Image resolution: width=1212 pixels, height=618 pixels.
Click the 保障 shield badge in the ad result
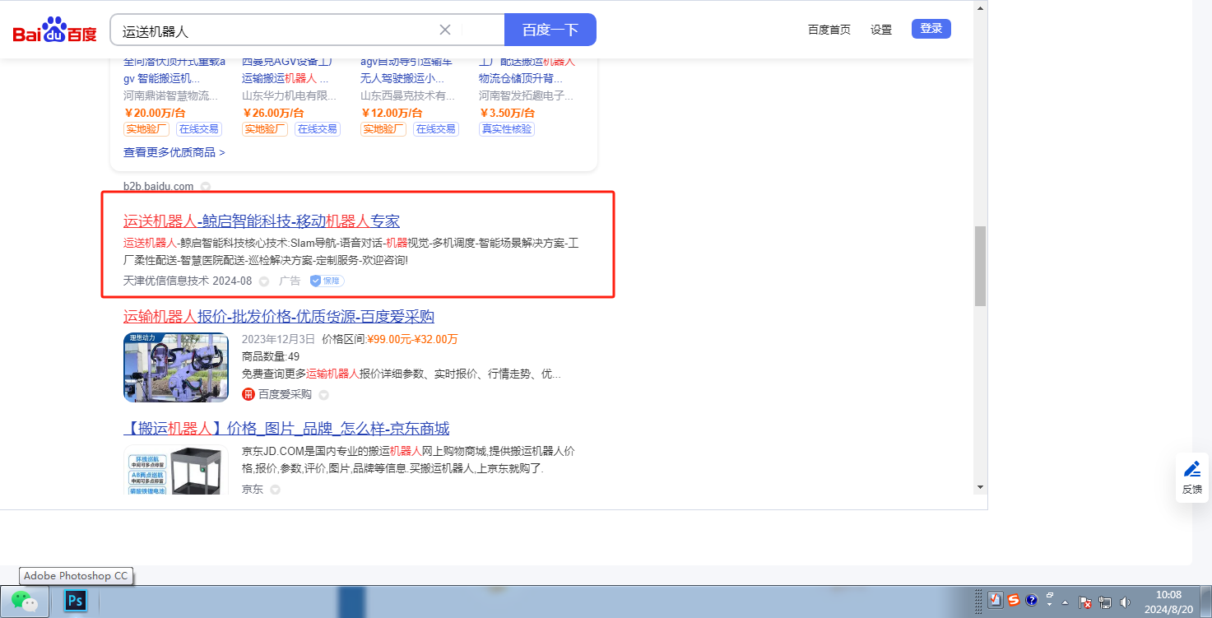pos(327,281)
